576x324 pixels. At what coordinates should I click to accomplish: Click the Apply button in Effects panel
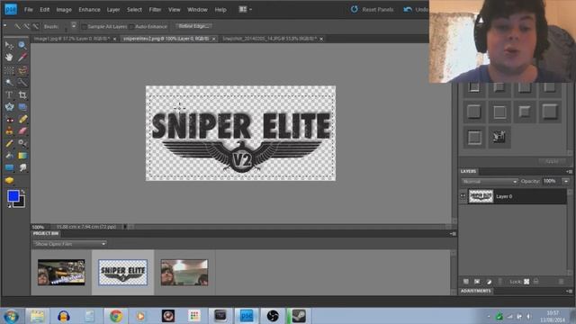click(552, 161)
